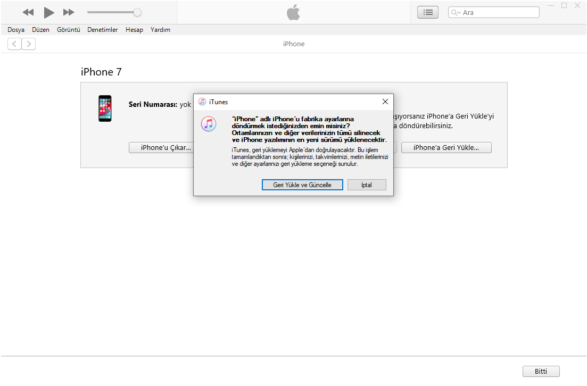This screenshot has width=587, height=386.
Task: Click the large iTunes music note icon
Action: [x=209, y=124]
